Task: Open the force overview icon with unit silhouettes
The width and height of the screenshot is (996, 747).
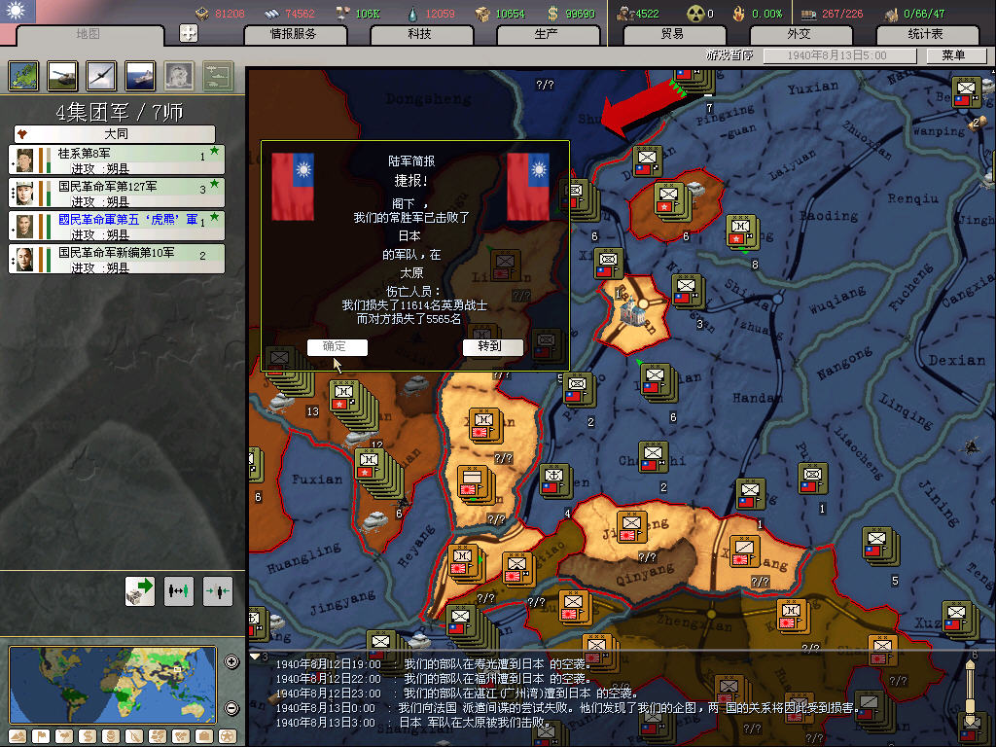Action: pos(218,76)
